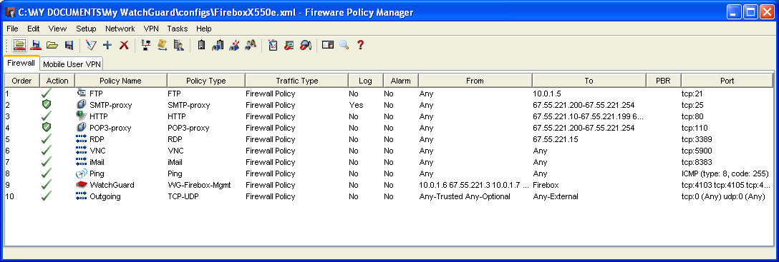Open the Tasks menu
The image size is (779, 262).
click(178, 29)
